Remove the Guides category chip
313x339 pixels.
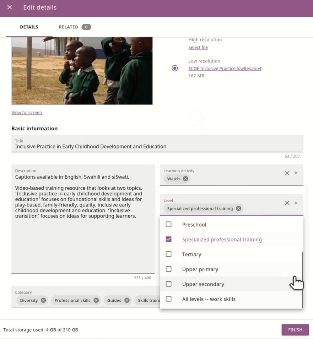click(127, 300)
